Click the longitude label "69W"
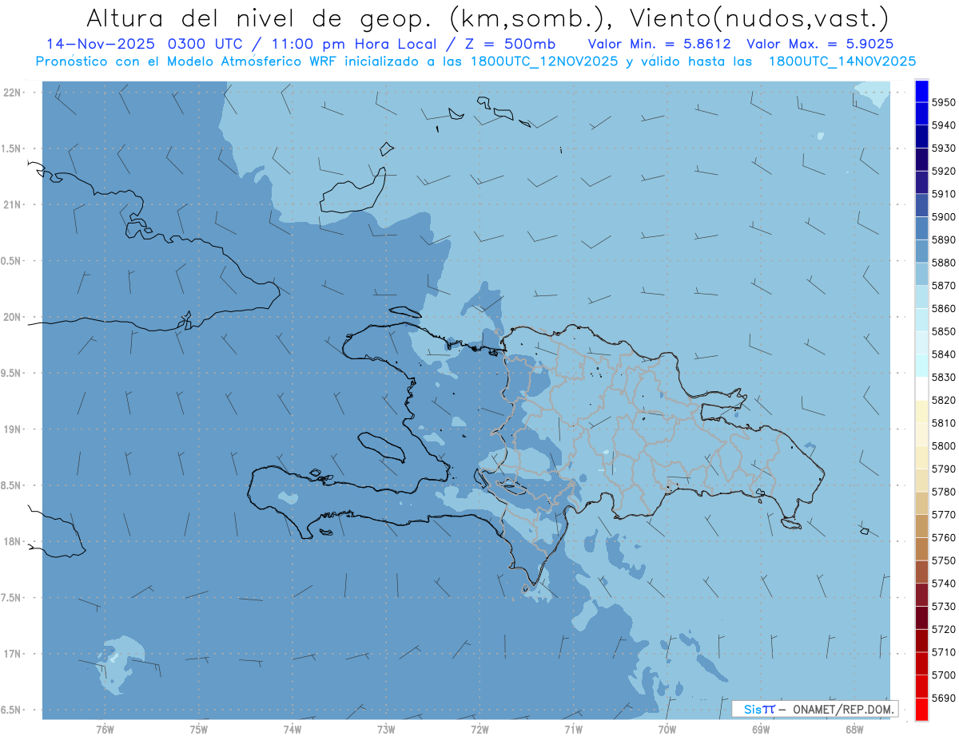 (761, 730)
